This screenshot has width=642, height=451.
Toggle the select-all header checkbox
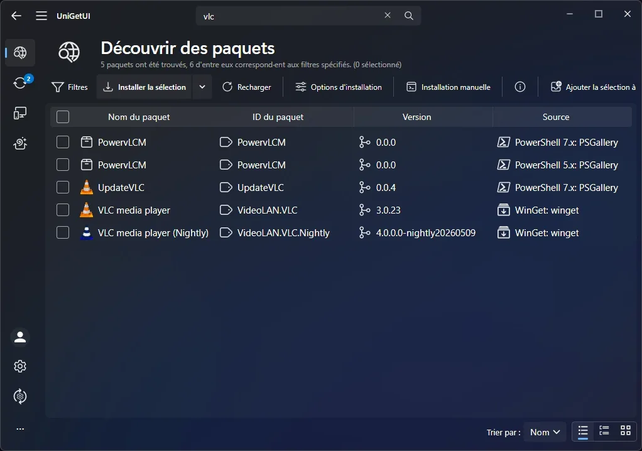tap(63, 117)
